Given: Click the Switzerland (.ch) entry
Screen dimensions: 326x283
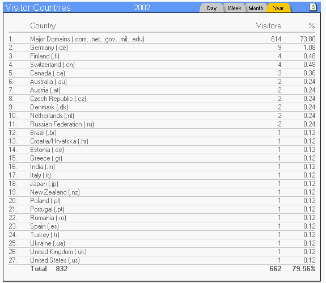Looking at the screenshot, I should coord(52,65).
